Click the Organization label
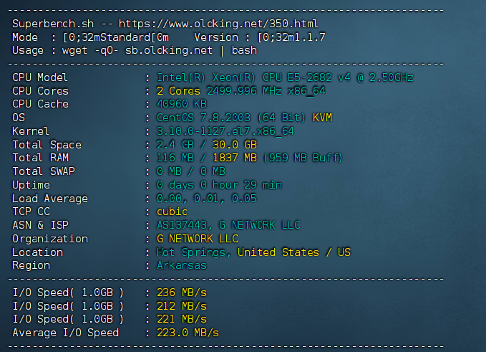 pyautogui.click(x=50, y=239)
